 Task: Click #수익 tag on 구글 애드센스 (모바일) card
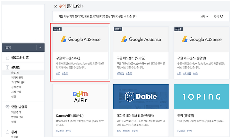tap(129, 73)
